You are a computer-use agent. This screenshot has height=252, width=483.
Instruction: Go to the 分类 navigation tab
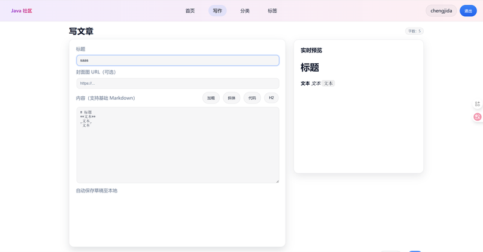pos(245,11)
